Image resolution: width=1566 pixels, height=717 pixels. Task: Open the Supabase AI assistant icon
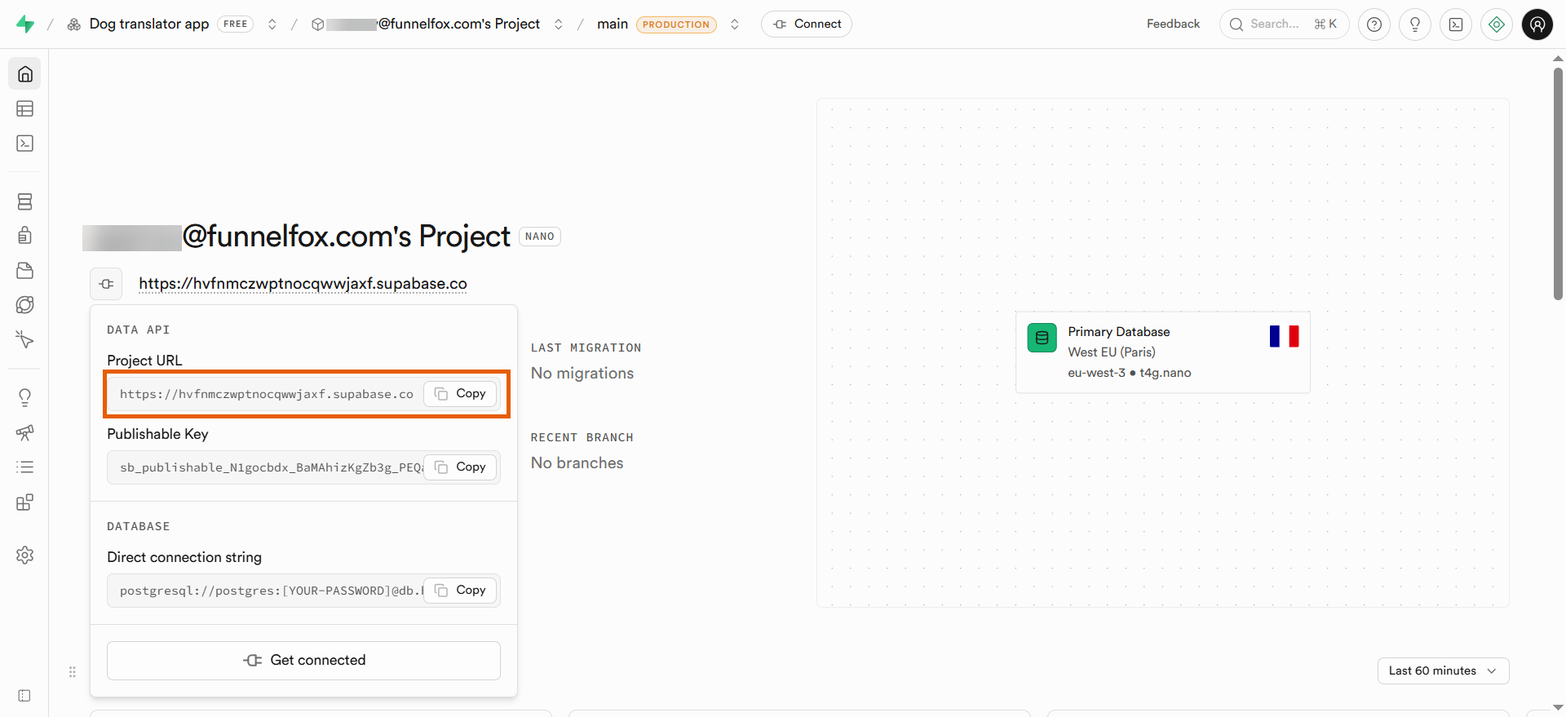point(1497,24)
